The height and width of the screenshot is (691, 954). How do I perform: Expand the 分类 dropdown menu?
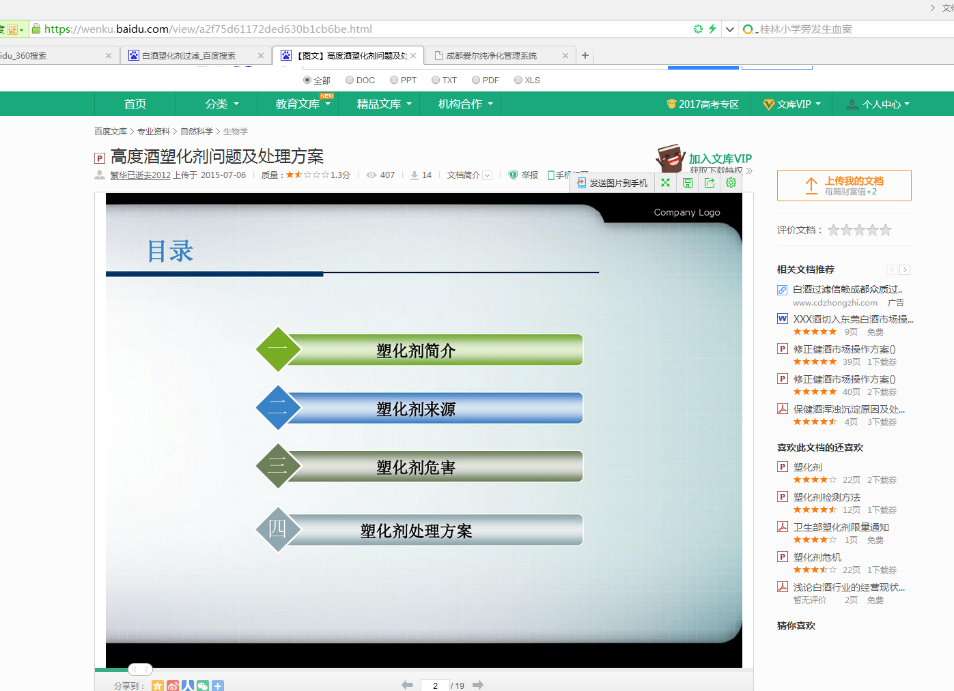222,104
